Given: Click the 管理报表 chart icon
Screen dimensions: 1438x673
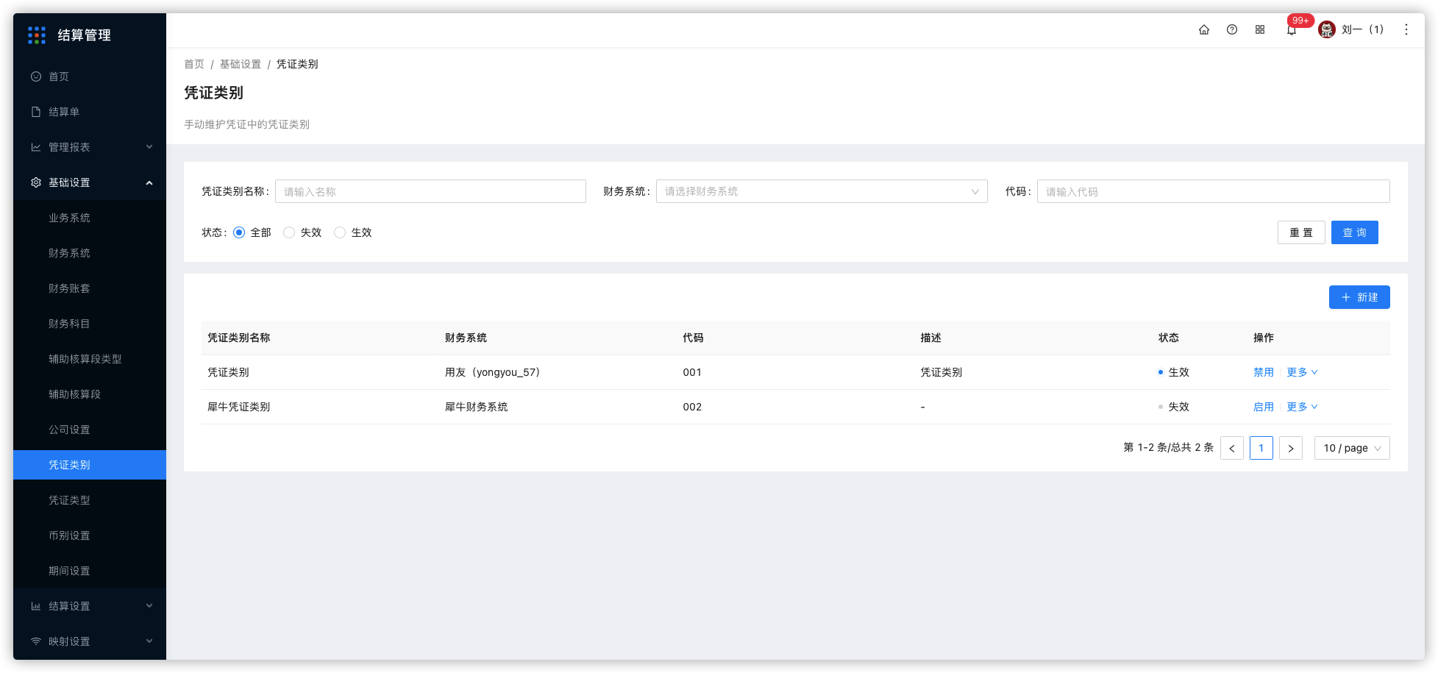Looking at the screenshot, I should click(x=36, y=147).
